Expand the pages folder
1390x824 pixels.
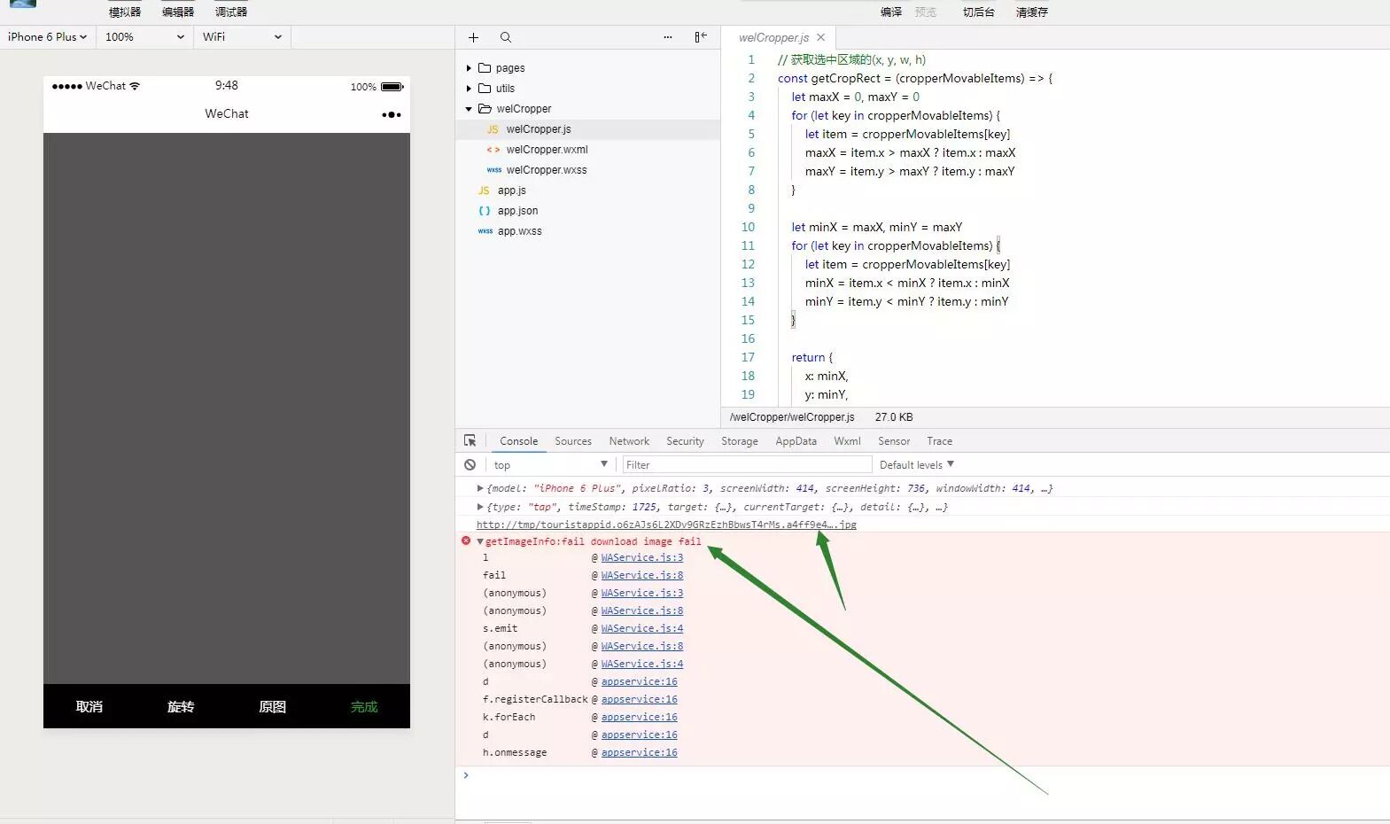click(x=469, y=68)
